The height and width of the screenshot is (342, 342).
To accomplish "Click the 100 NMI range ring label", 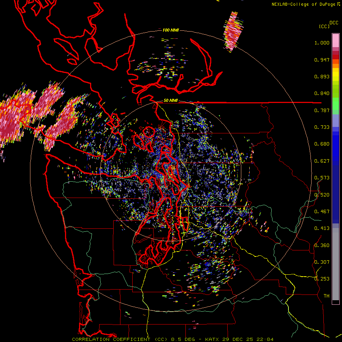I will pyautogui.click(x=171, y=30).
